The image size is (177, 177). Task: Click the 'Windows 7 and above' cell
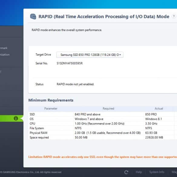point(89,119)
